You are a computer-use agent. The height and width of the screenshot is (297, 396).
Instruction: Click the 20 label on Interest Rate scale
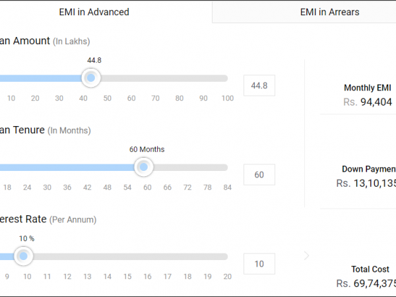tap(227, 277)
